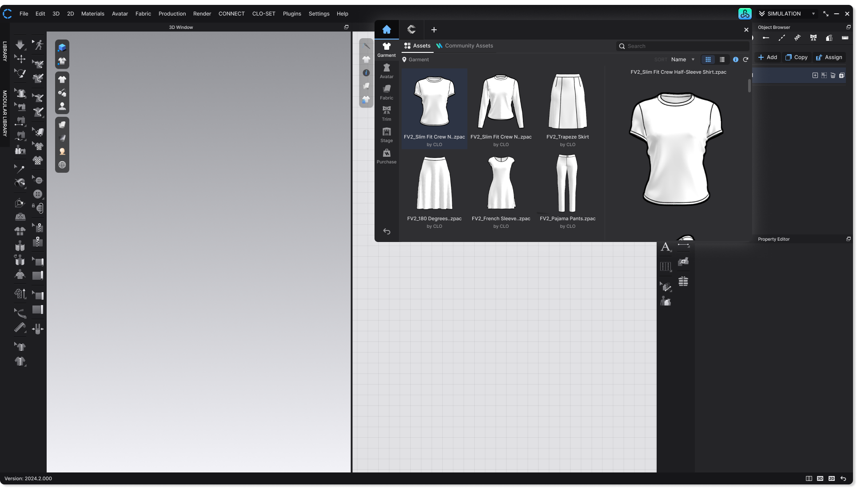Viewport: 857px width, 488px height.
Task: Add a new library tab with plus
Action: (434, 30)
